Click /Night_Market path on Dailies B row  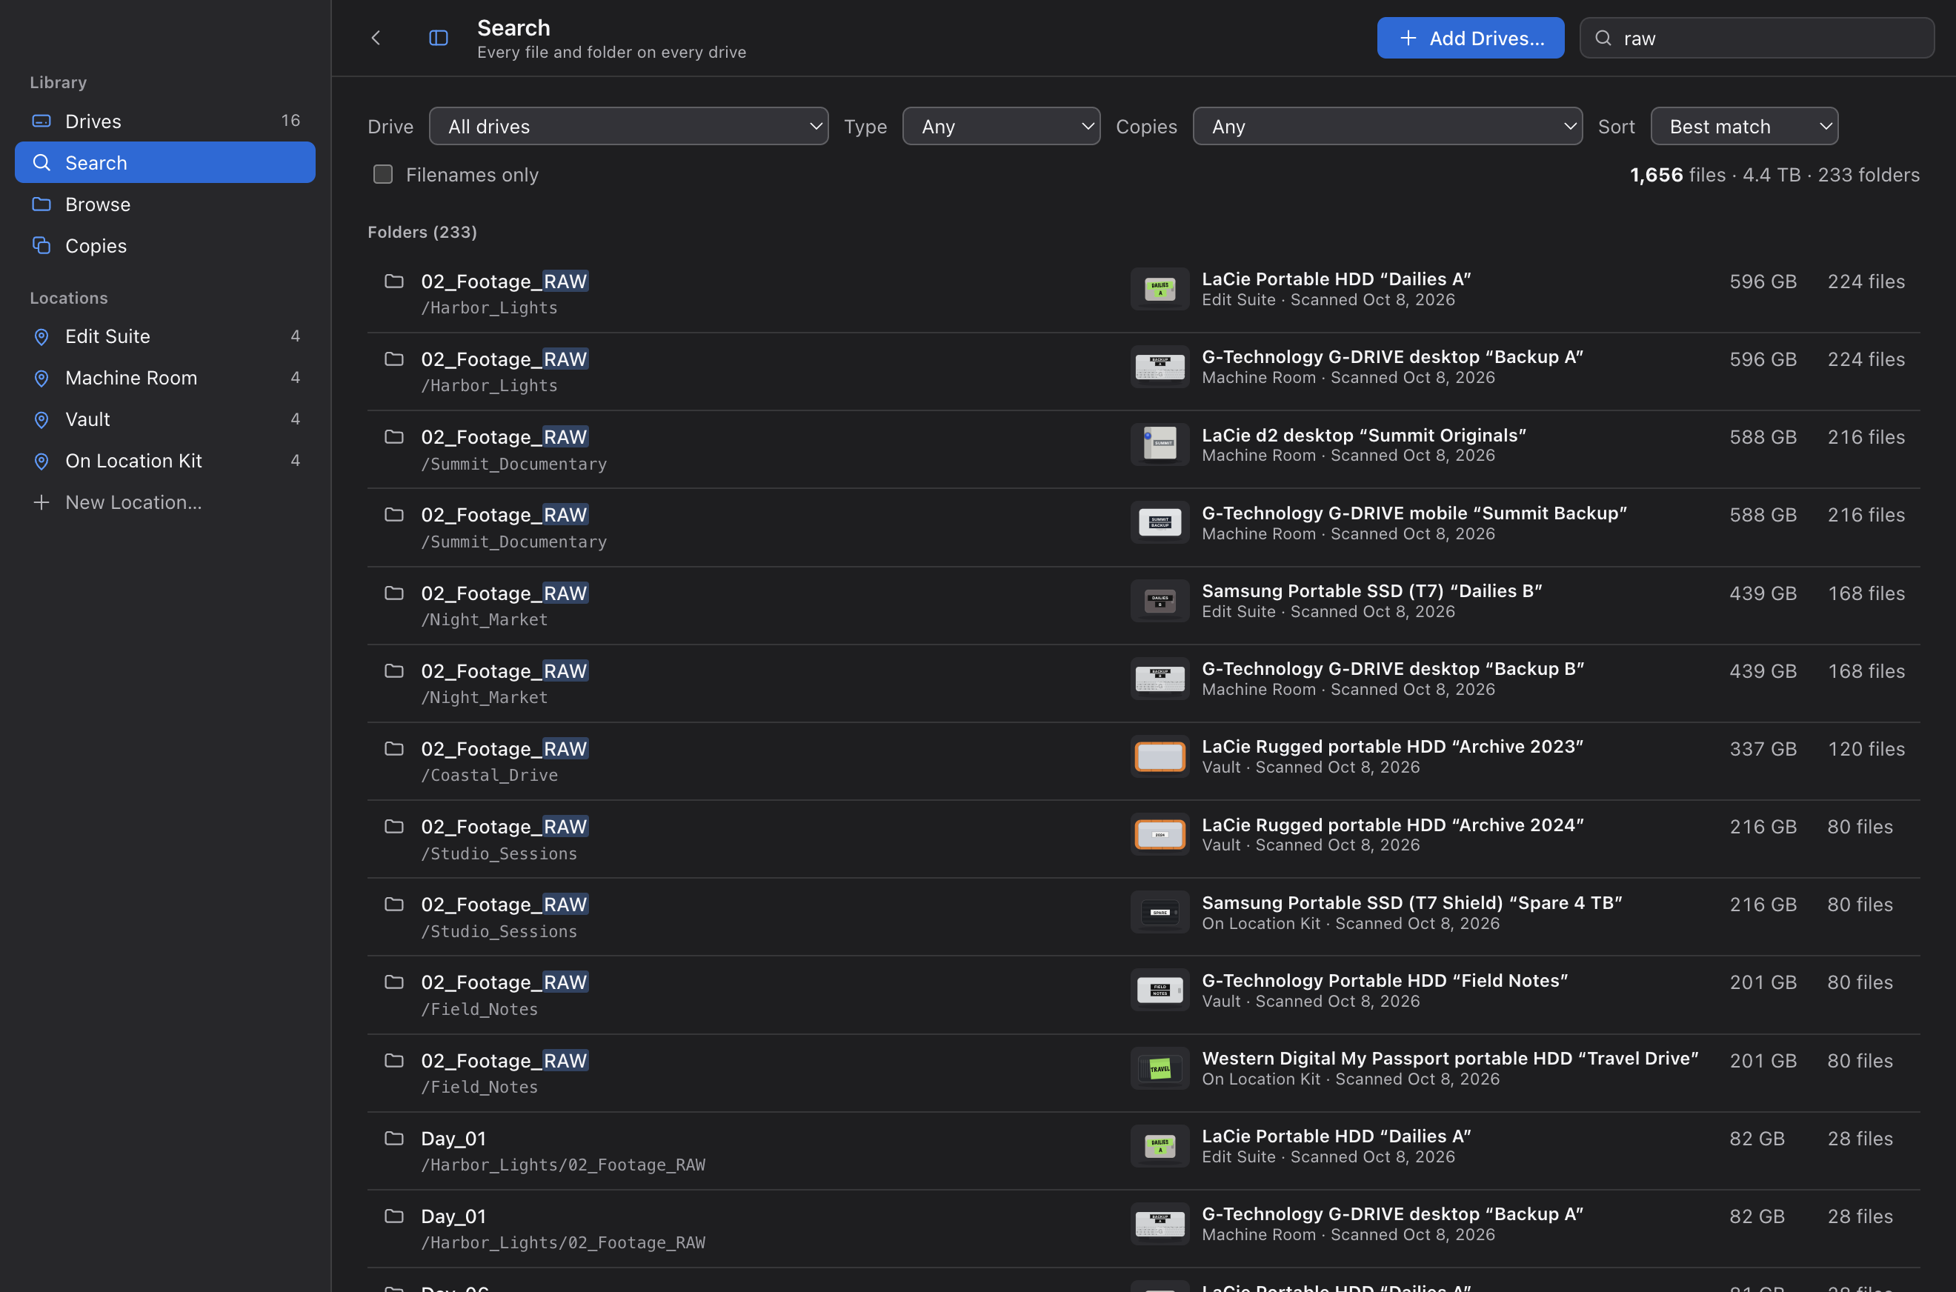coord(485,619)
